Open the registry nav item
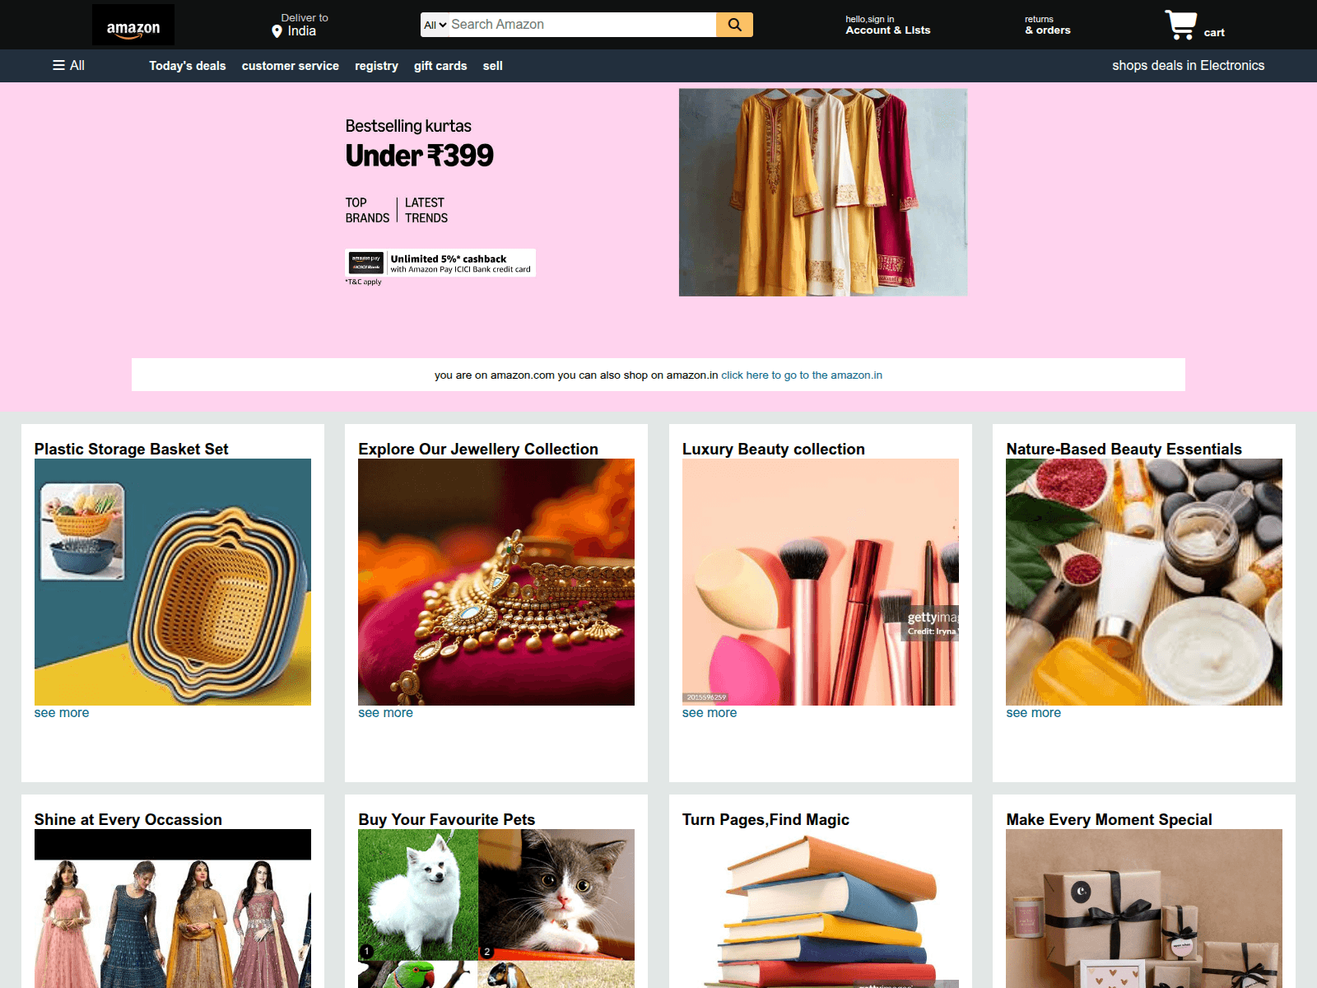1317x988 pixels. [376, 66]
